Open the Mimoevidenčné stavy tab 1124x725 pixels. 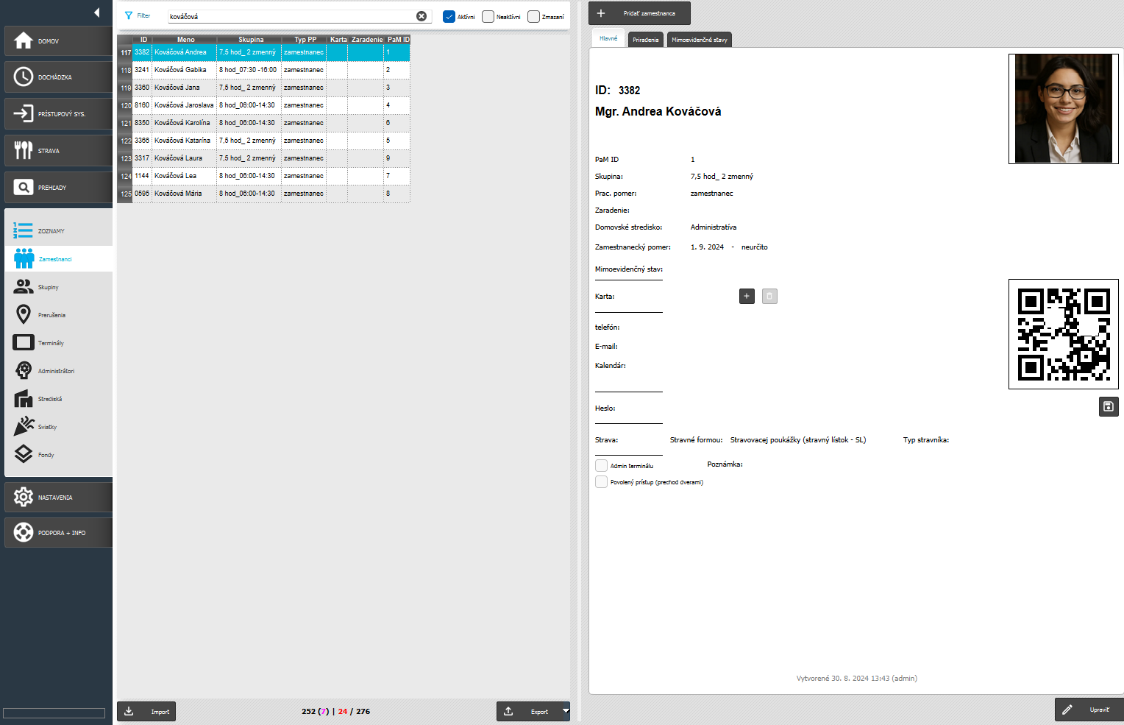pos(699,40)
